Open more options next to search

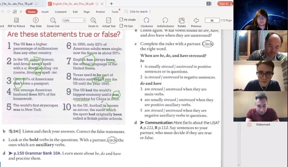point(150,12)
